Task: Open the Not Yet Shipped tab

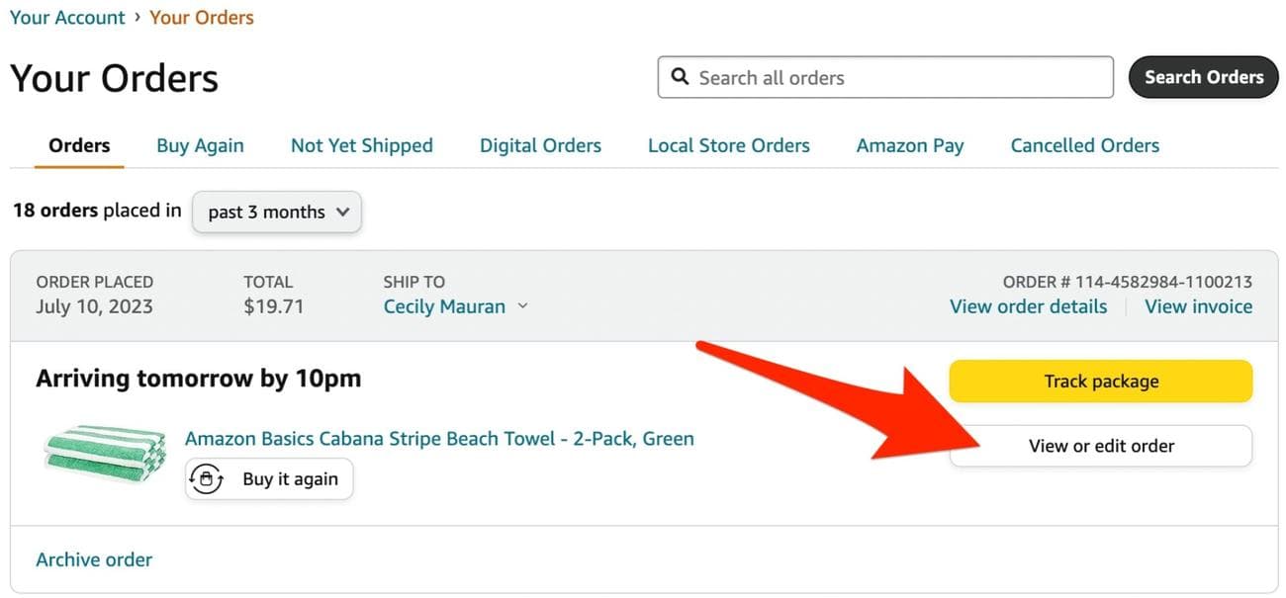Action: tap(361, 145)
